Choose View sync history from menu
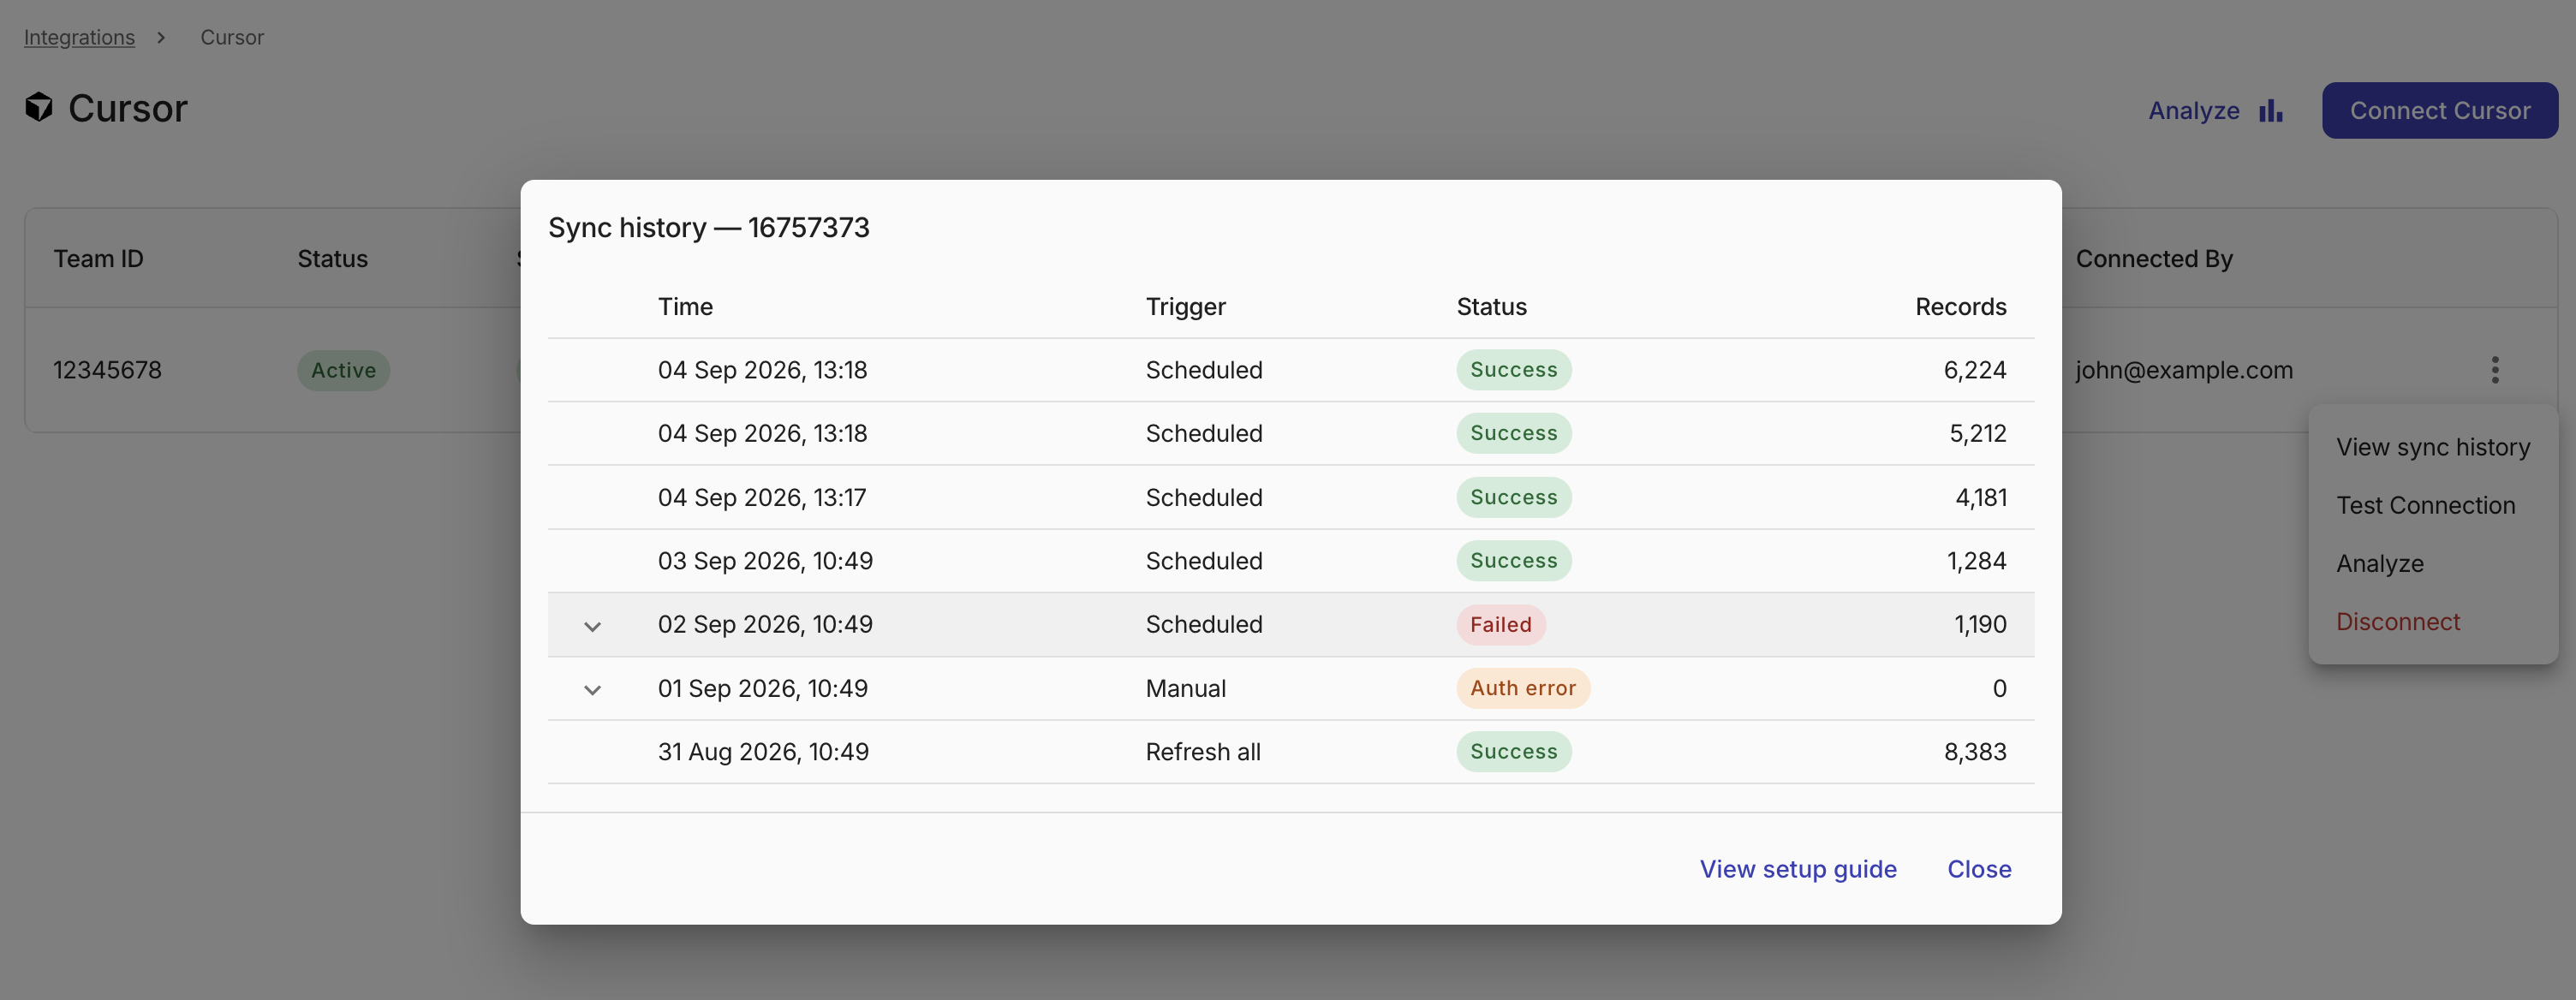This screenshot has width=2576, height=1000. pos(2432,447)
